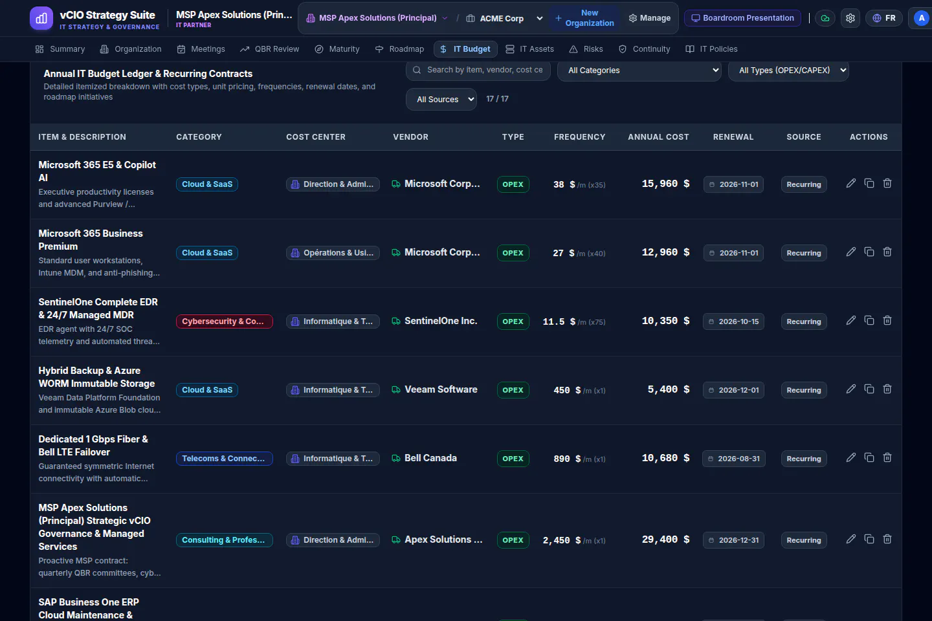The height and width of the screenshot is (621, 932).
Task: Click the Cybersecurity category tag for SentinelOne
Action: [x=225, y=321]
